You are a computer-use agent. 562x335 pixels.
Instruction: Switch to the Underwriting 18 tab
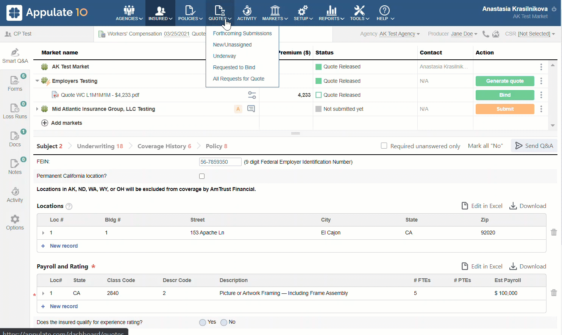(x=100, y=146)
